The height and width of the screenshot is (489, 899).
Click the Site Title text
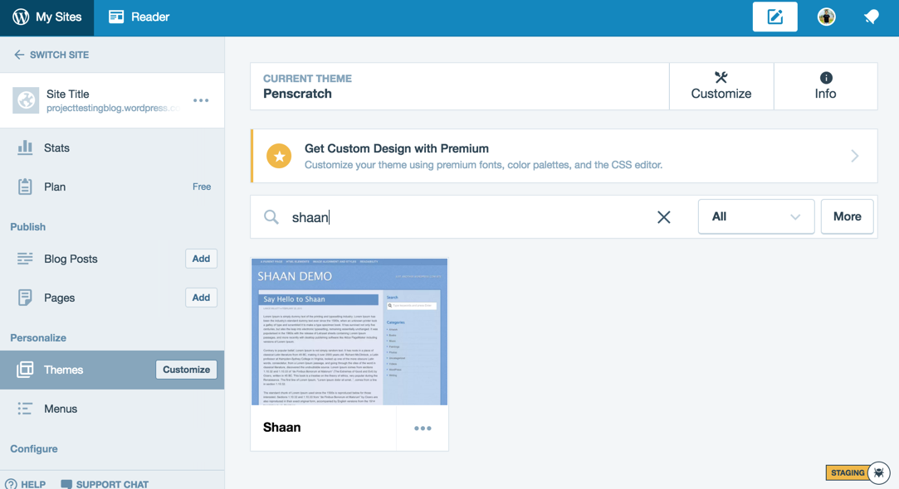(x=68, y=94)
